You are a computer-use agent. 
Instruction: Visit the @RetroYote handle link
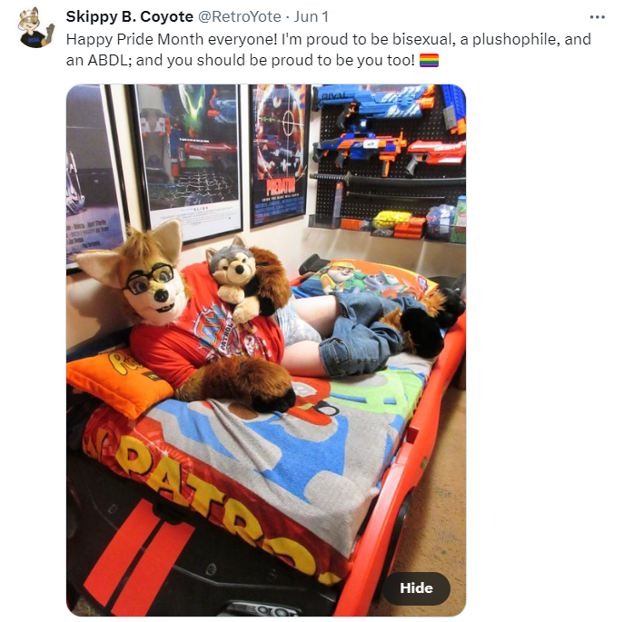[x=240, y=16]
